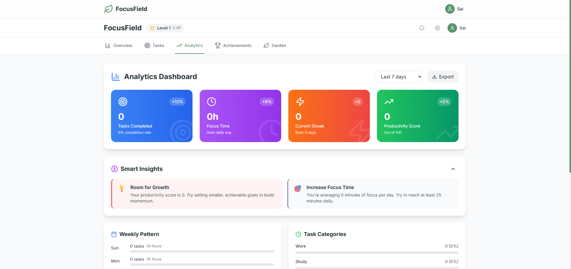The image size is (571, 269).
Task: Click the Study '0 (0%)' value
Action: 452,262
